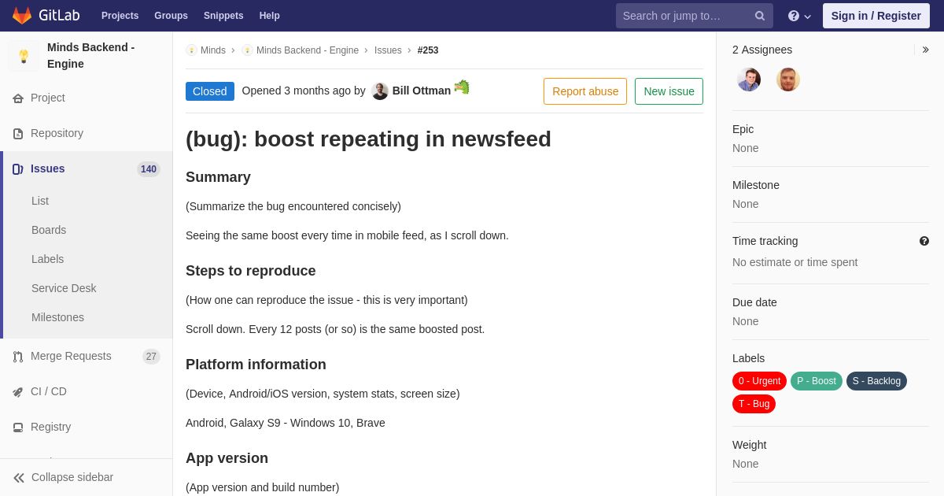Screen dimensions: 944x496
Task: Click the 27 merge requests count badge
Action: (151, 357)
